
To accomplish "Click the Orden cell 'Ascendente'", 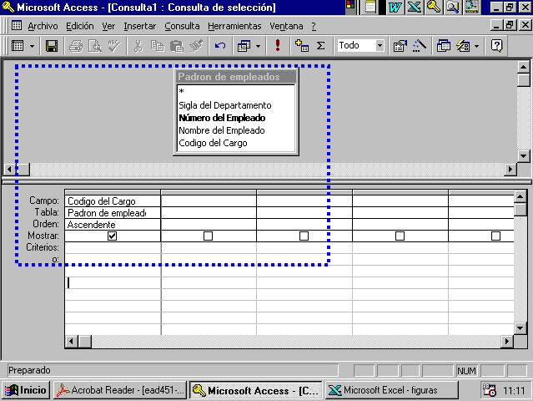I will click(x=113, y=225).
